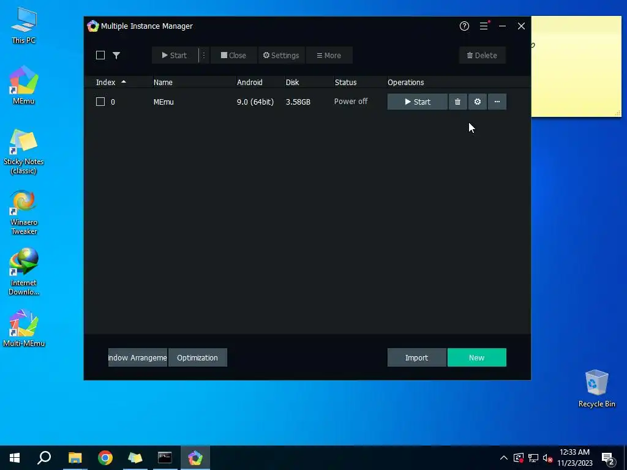Image resolution: width=627 pixels, height=470 pixels.
Task: Open the Start options dropdown dots
Action: [x=203, y=55]
